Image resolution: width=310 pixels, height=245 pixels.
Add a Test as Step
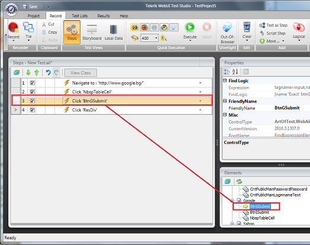[273, 25]
